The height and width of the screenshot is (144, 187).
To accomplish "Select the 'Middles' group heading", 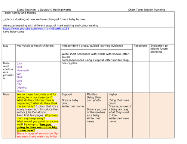I will (92, 94).
